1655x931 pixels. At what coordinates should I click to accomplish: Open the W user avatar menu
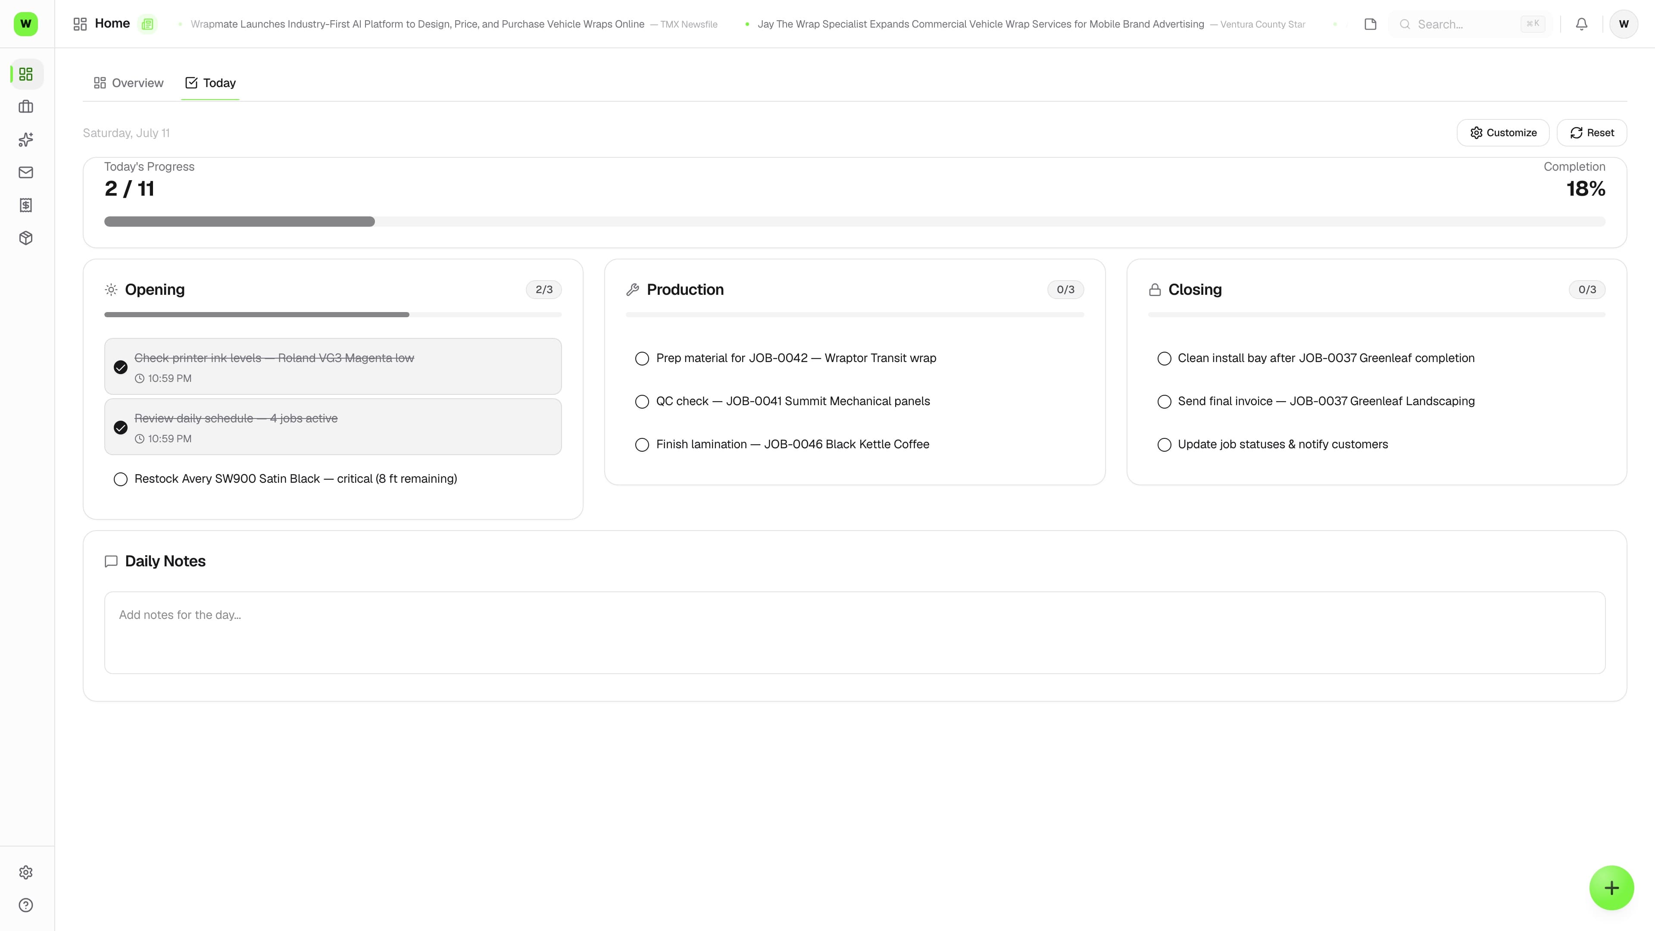1624,24
